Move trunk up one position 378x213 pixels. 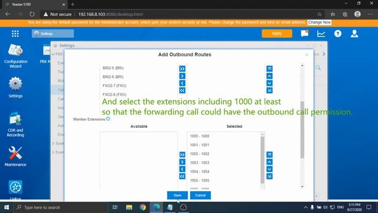click(269, 76)
